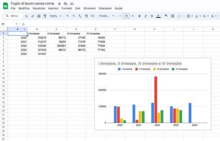Open the Strumenti menu
This screenshot has width=220, height=141.
point(89,8)
